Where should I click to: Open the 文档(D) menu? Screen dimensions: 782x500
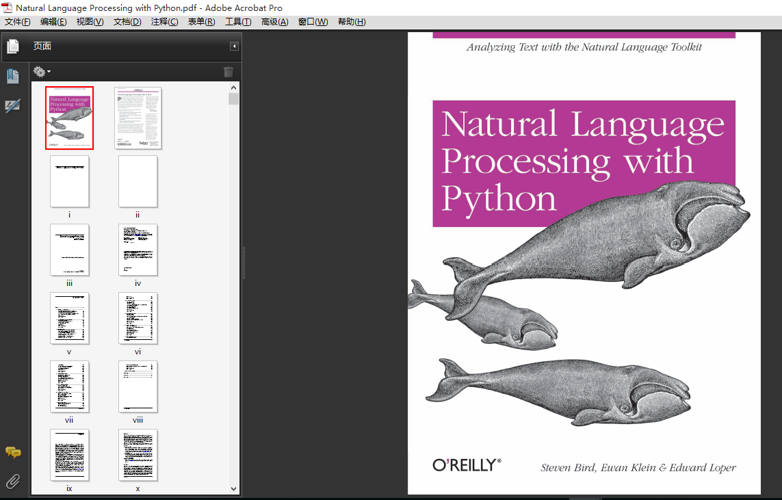127,22
